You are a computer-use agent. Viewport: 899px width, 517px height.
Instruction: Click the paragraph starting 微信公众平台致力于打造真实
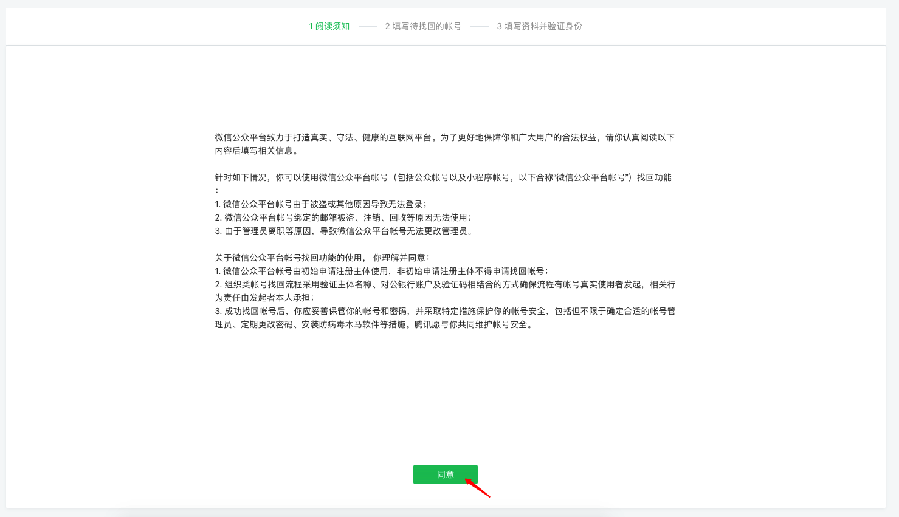tap(445, 144)
